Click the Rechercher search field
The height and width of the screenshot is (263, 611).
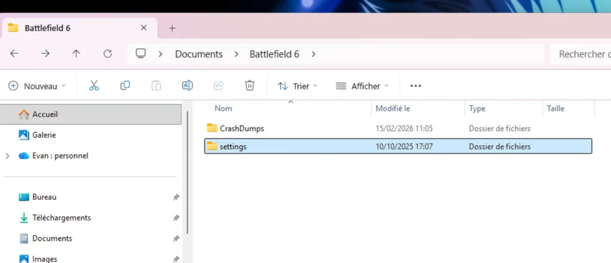click(579, 54)
